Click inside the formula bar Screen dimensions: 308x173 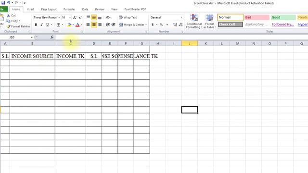pos(181,37)
